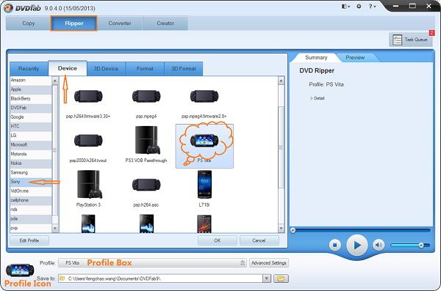
Task: Browse for output folder icon
Action: tap(281, 279)
